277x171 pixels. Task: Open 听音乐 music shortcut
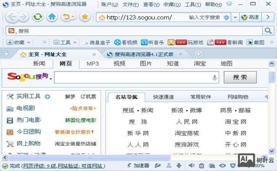click(x=152, y=43)
